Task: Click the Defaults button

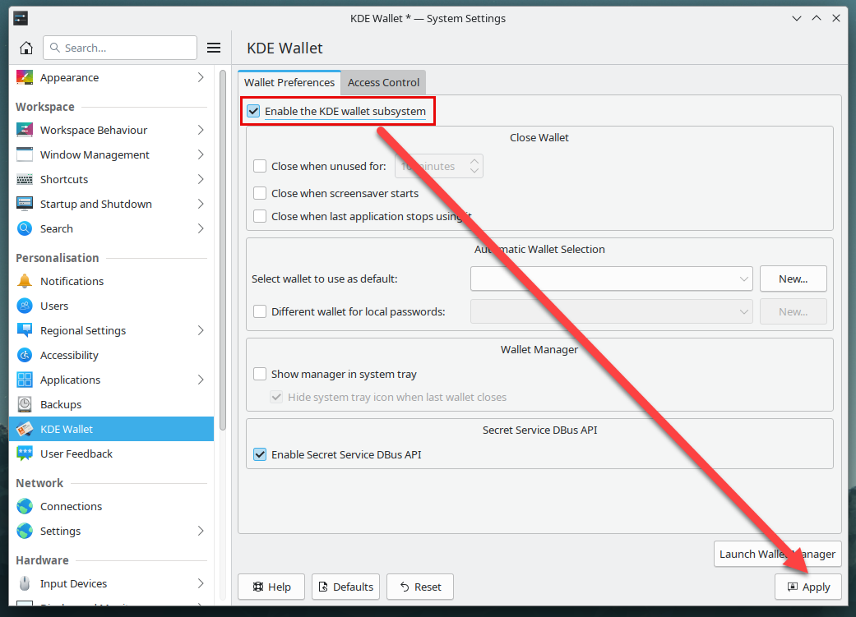Action: 345,587
